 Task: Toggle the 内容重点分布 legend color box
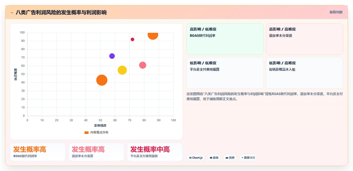(x=87, y=132)
